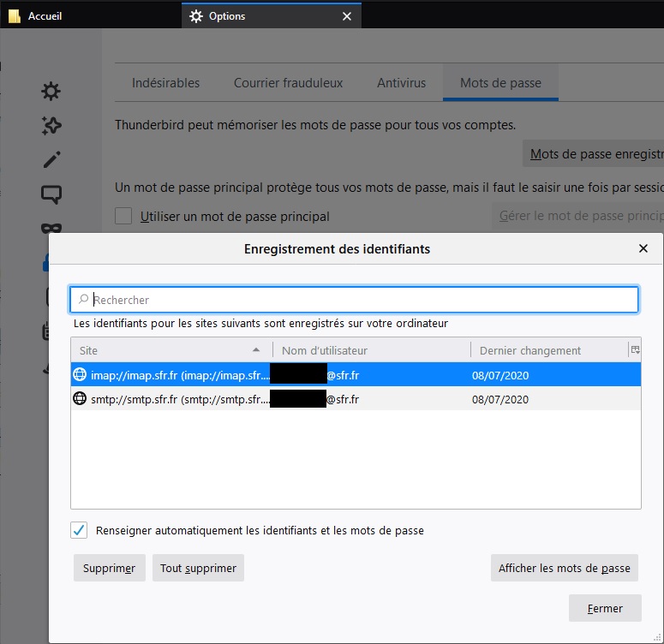
Task: Open the Display sparkle-star icon in sidebar
Action: tap(51, 125)
